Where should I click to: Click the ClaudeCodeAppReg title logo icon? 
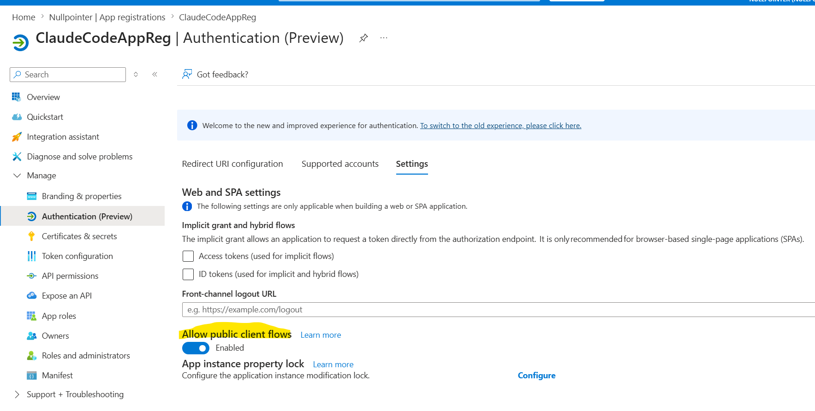click(21, 43)
